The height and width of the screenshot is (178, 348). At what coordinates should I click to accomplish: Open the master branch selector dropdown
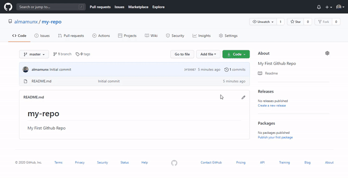point(34,54)
